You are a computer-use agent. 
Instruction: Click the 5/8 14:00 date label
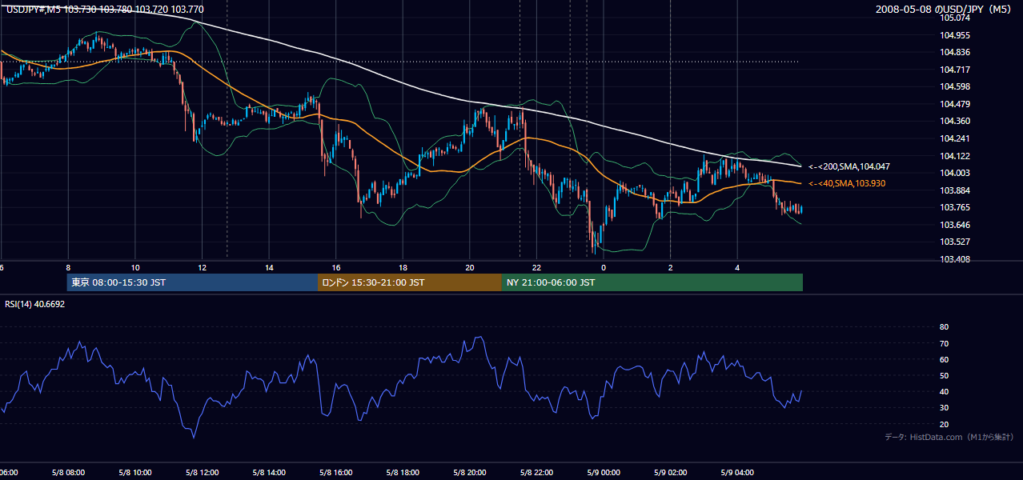pyautogui.click(x=268, y=472)
